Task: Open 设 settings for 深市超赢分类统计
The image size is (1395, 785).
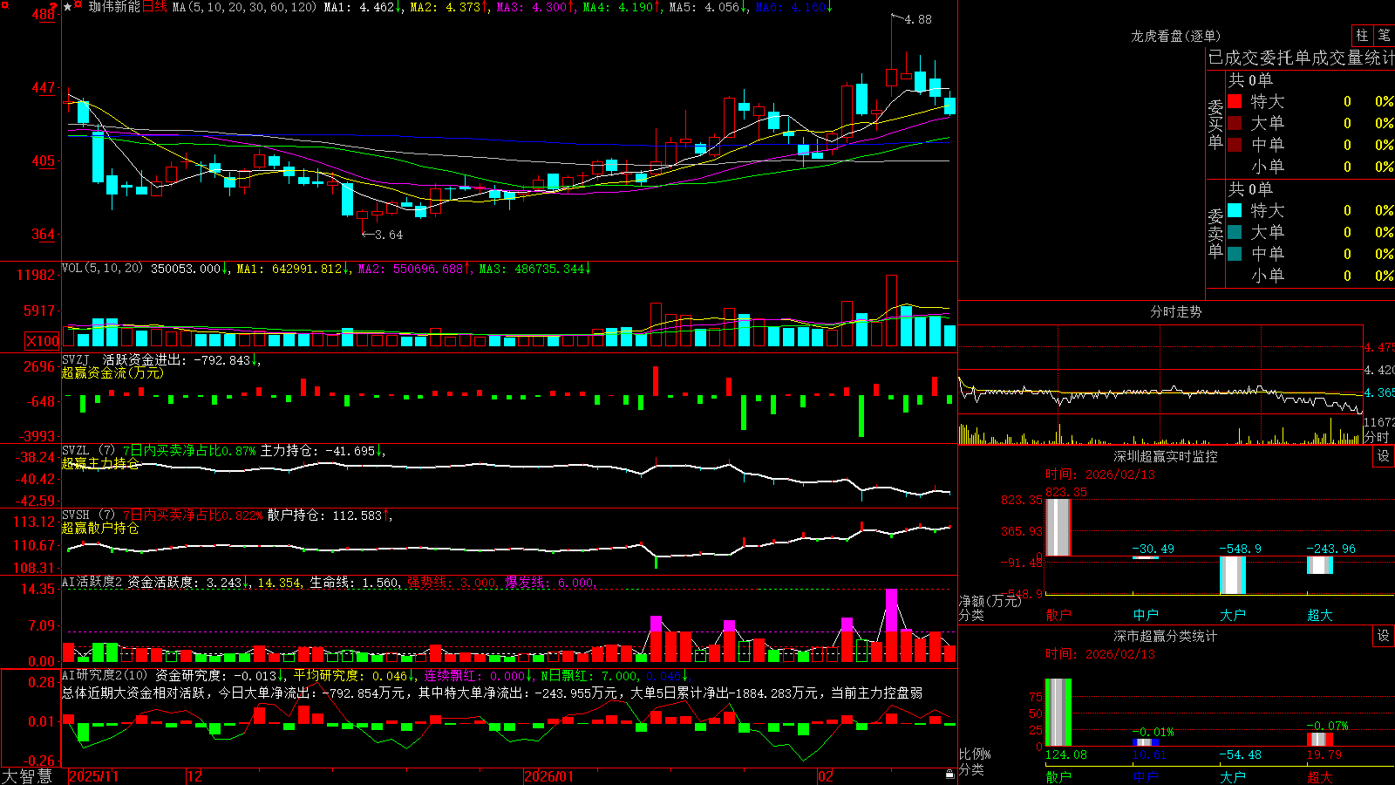Action: (1384, 636)
